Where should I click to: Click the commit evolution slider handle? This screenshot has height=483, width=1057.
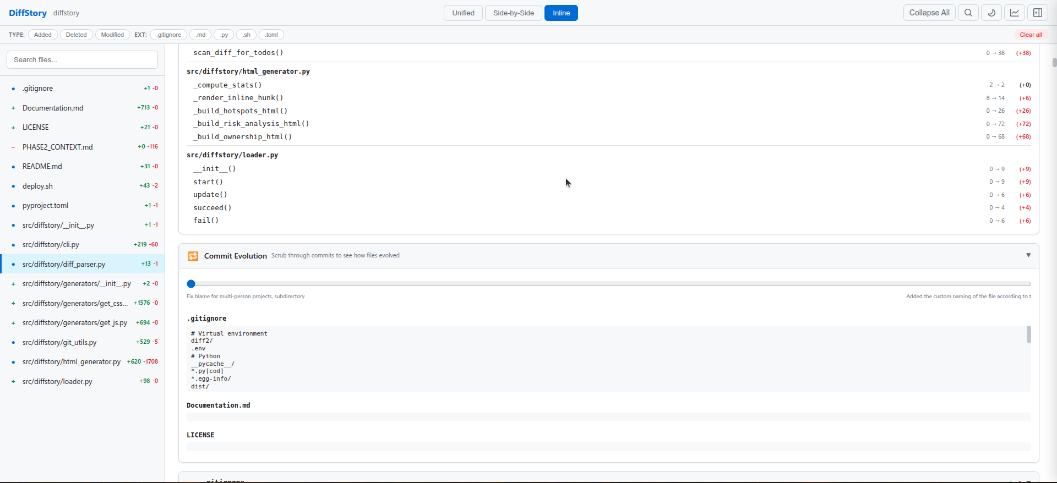[x=191, y=284]
